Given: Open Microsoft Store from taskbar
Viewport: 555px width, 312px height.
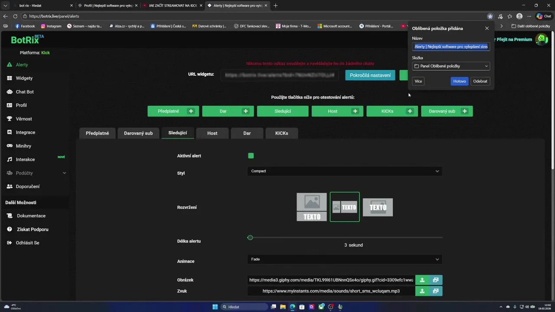Looking at the screenshot, I should (x=302, y=307).
